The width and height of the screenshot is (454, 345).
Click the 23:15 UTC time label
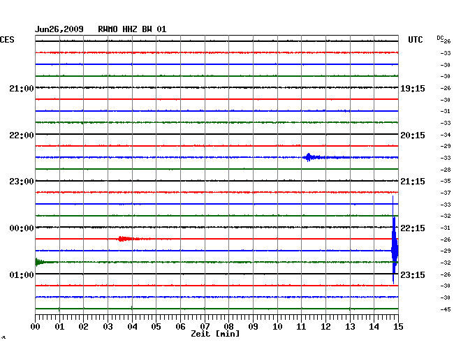click(x=413, y=274)
